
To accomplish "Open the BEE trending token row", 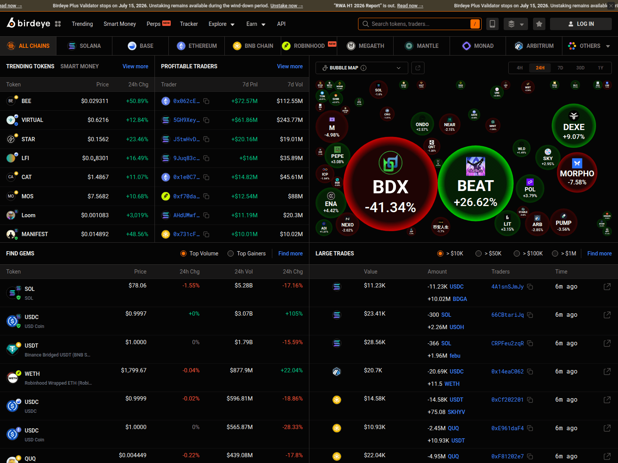I will [77, 101].
